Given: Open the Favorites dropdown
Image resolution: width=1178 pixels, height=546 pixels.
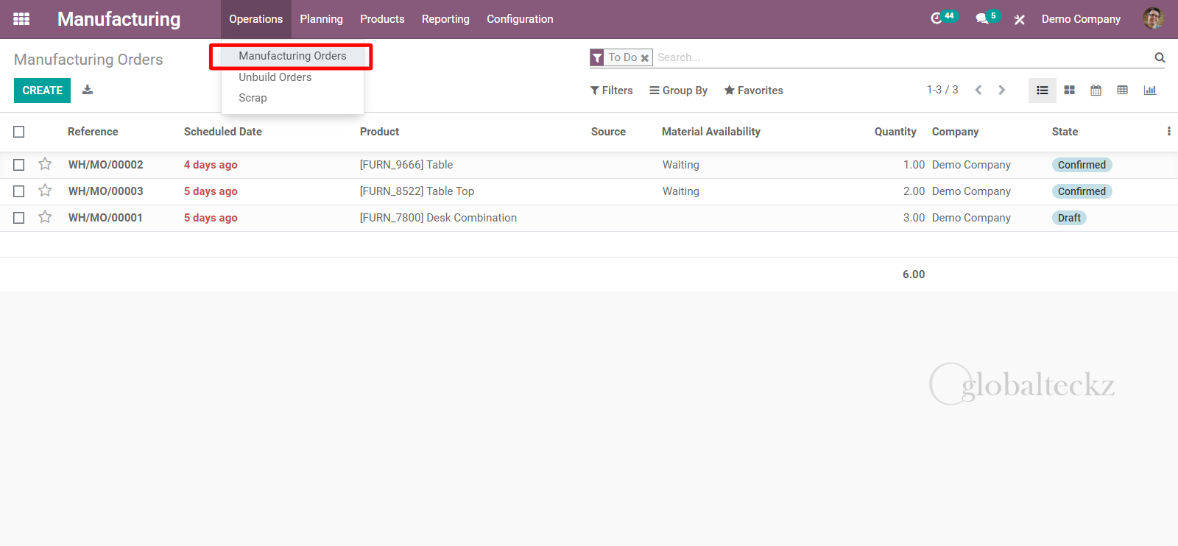Looking at the screenshot, I should pos(753,91).
